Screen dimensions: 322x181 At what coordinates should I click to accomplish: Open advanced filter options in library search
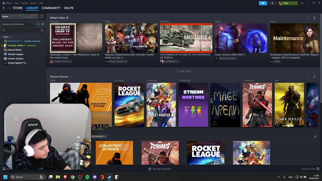pos(42,30)
